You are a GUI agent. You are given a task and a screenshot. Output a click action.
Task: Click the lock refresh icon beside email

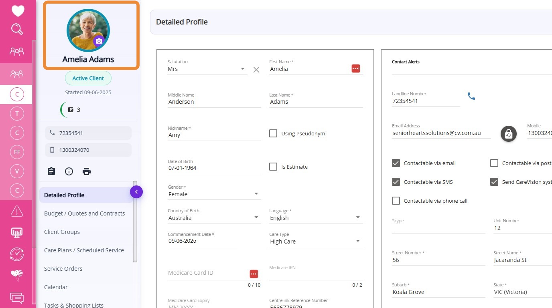click(x=508, y=134)
